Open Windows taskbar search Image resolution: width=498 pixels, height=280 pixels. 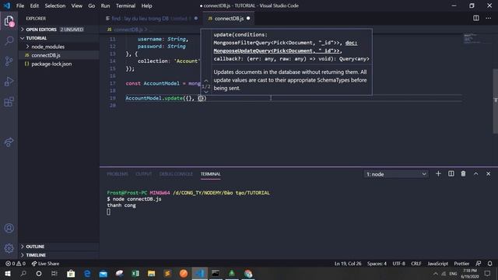[x=23, y=273]
